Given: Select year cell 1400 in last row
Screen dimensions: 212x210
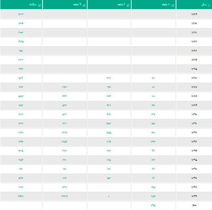Looking at the screenshot, I should tap(194, 205).
